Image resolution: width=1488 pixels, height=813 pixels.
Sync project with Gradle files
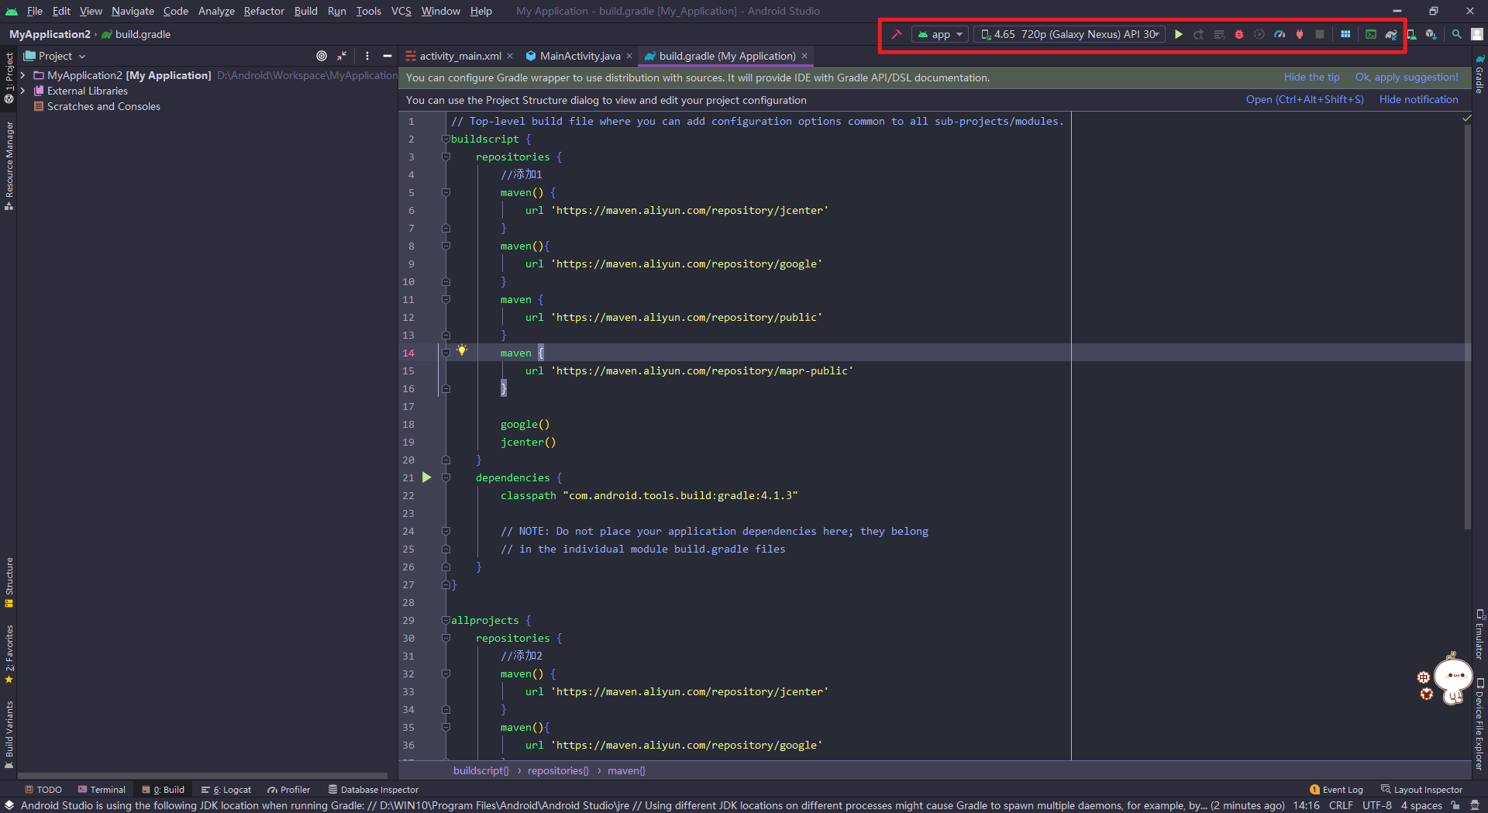[1392, 34]
